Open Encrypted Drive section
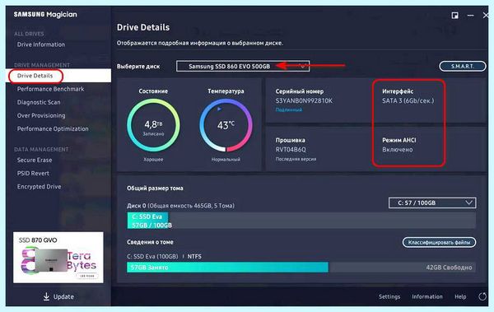The height and width of the screenshot is (312, 494). pos(39,187)
